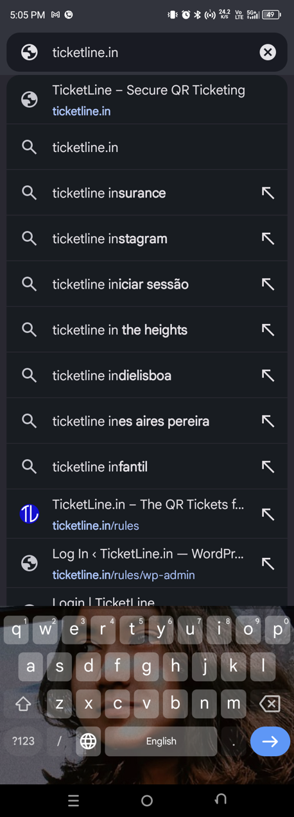Select the ticketline iniciar sessão suggestion
Viewport: 294px width, 817px height.
point(147,284)
